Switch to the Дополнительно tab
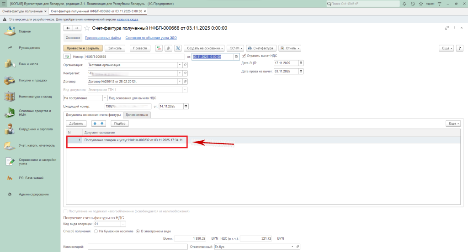Screen dimensions: 468x252 click(137, 115)
